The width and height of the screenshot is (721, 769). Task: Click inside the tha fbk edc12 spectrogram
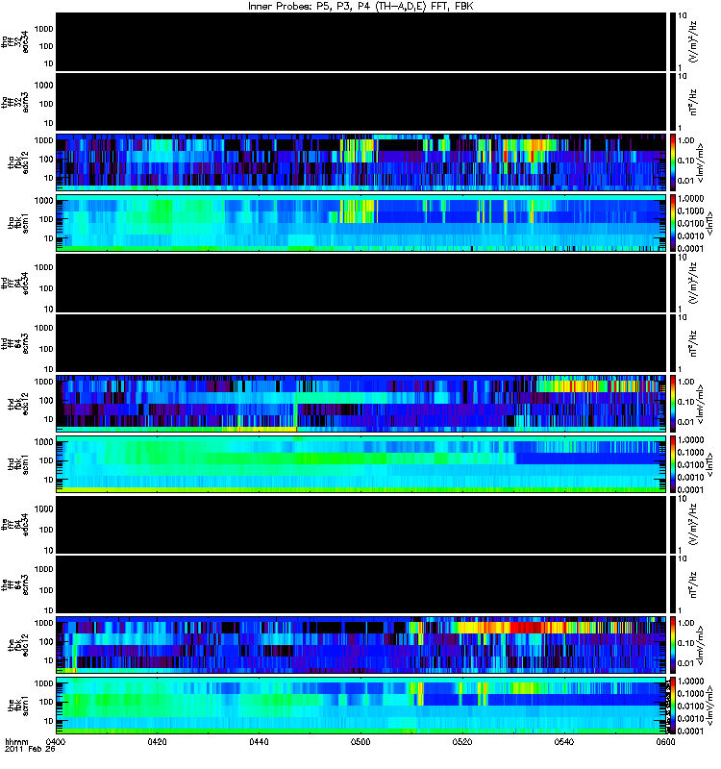(x=360, y=162)
